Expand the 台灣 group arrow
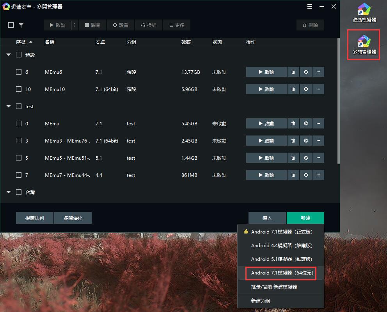This screenshot has height=312, width=387. coord(9,192)
